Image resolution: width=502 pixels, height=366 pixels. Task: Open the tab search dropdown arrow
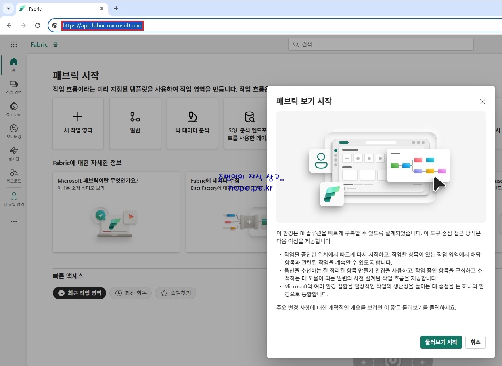tap(8, 8)
